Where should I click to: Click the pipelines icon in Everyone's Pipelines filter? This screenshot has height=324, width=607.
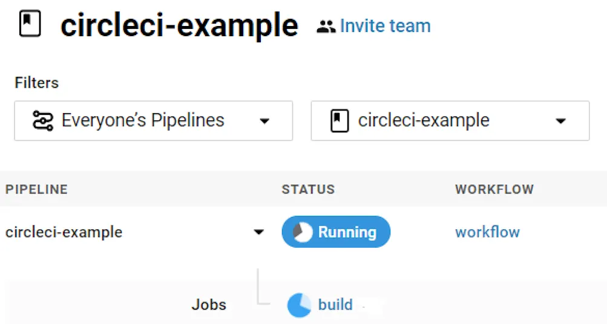click(x=42, y=120)
